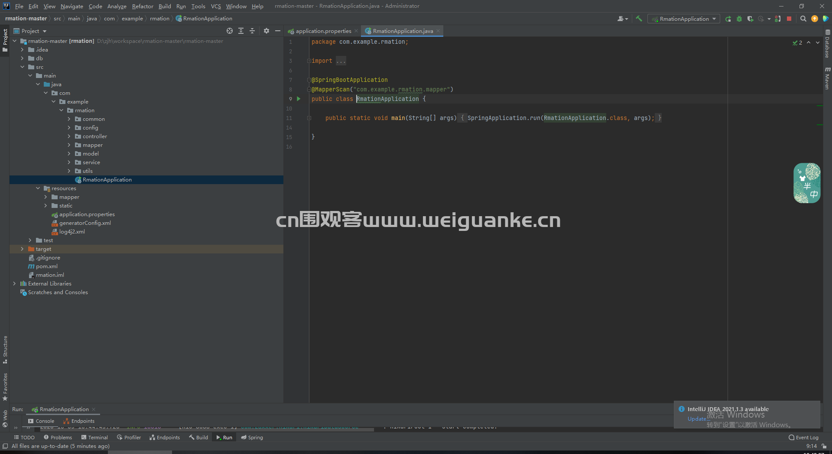Image resolution: width=832 pixels, height=454 pixels.
Task: Toggle fold on the main method line 11
Action: click(309, 118)
